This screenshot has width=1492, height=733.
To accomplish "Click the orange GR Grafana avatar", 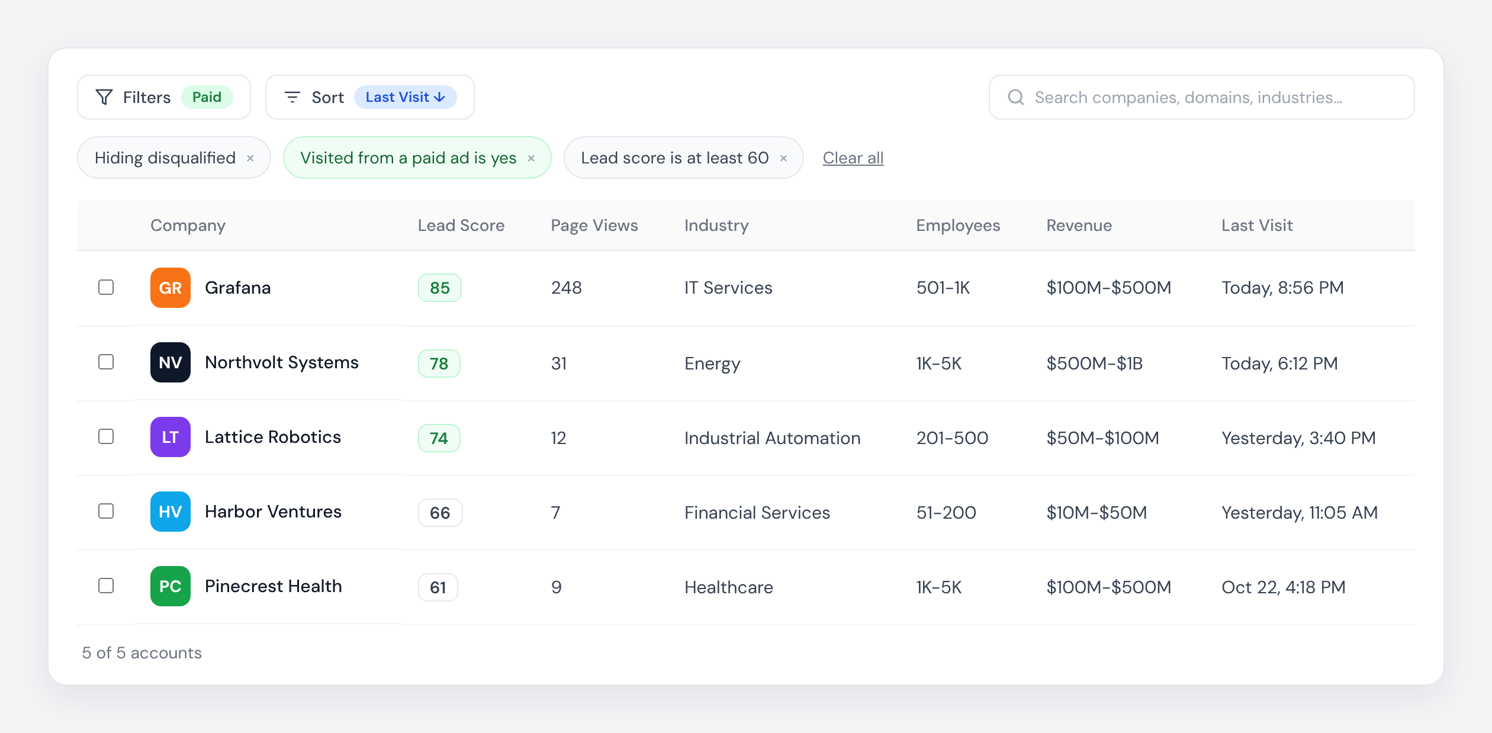I will [171, 288].
